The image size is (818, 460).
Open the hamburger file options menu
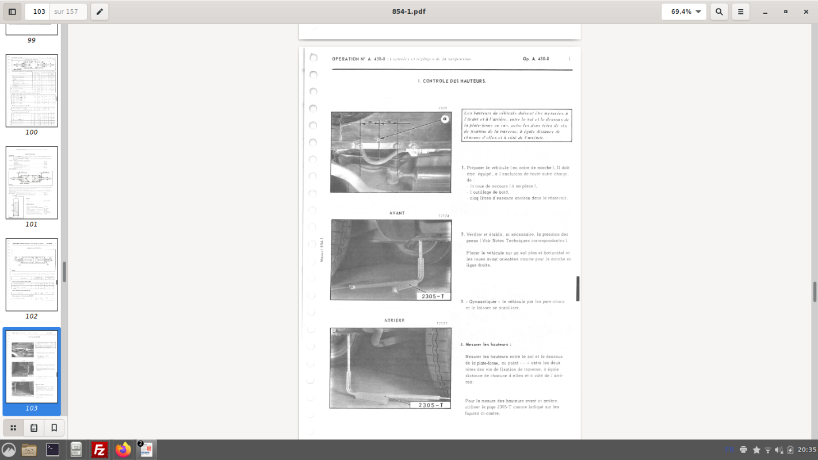[741, 11]
